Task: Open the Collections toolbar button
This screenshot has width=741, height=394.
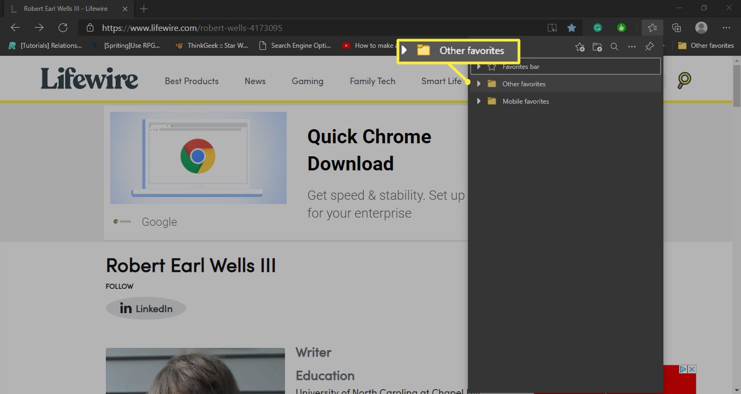Action: pos(676,28)
